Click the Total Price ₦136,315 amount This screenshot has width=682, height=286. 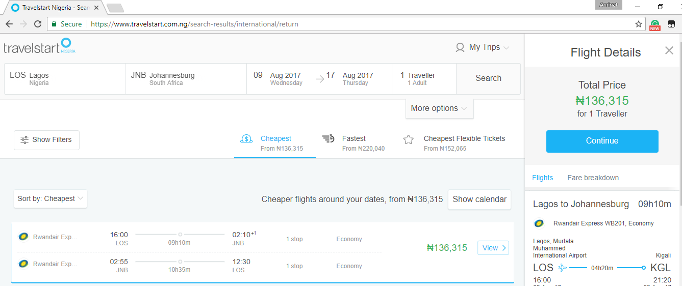point(602,101)
